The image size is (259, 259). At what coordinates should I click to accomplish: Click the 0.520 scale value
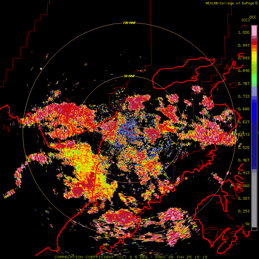244,147
